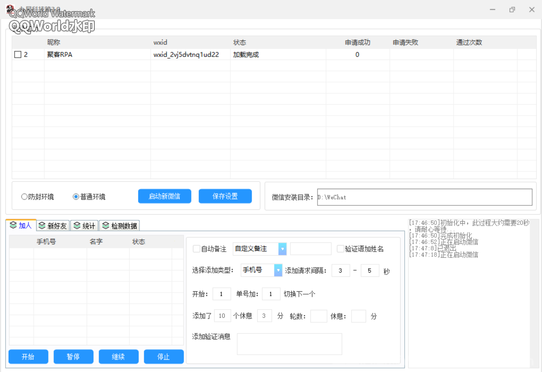Screen dimensions: 542x372
Task: Restore down the application window
Action: point(512,9)
